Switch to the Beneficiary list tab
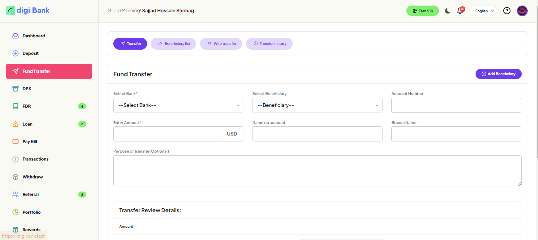Image resolution: width=538 pixels, height=240 pixels. (x=173, y=44)
